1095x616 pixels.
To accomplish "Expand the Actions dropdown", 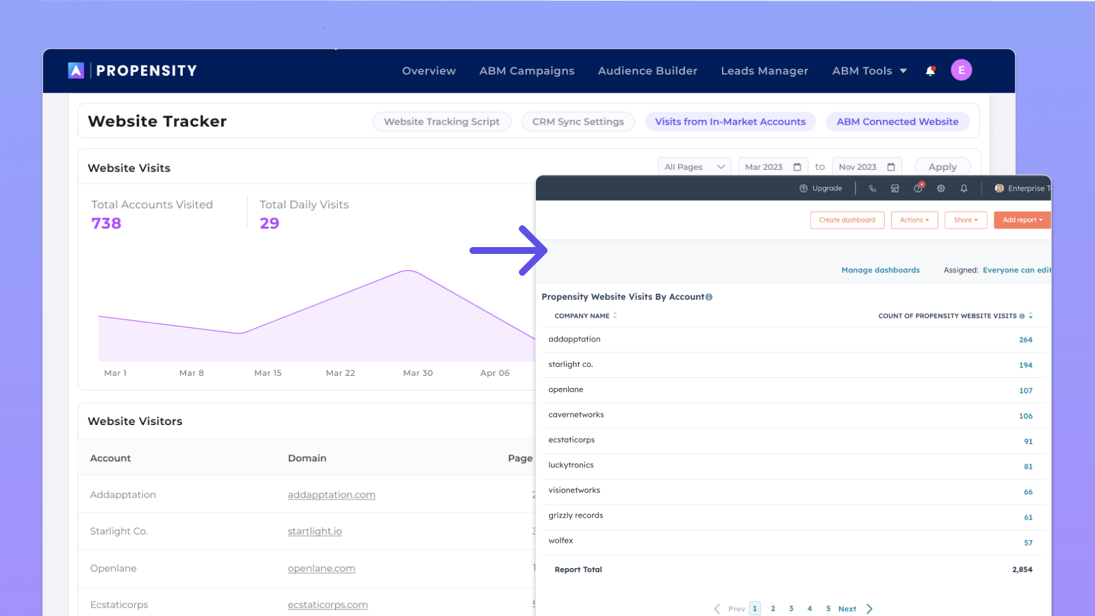I will click(914, 220).
